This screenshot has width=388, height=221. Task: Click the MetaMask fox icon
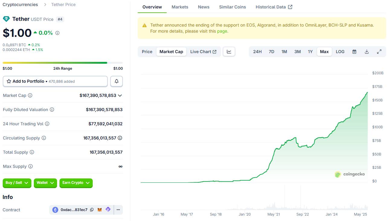(100, 210)
